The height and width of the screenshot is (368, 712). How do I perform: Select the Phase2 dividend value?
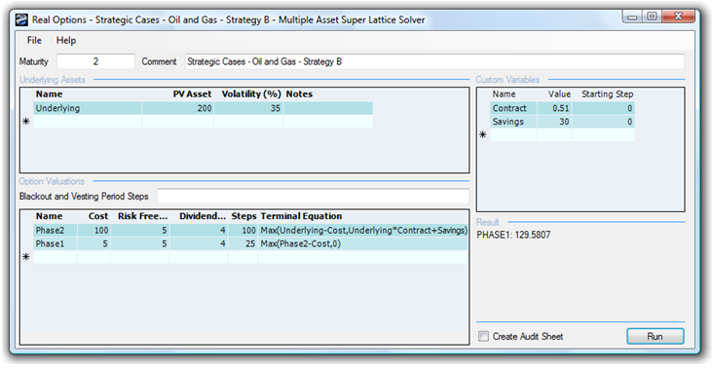click(199, 230)
